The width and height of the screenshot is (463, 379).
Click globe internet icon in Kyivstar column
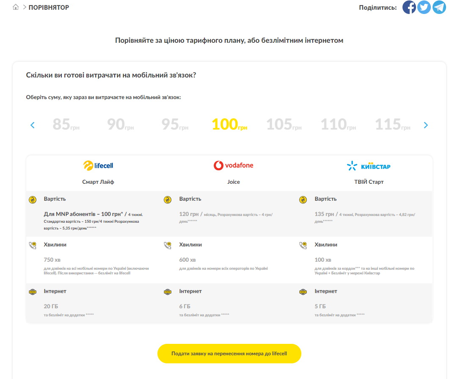point(303,292)
